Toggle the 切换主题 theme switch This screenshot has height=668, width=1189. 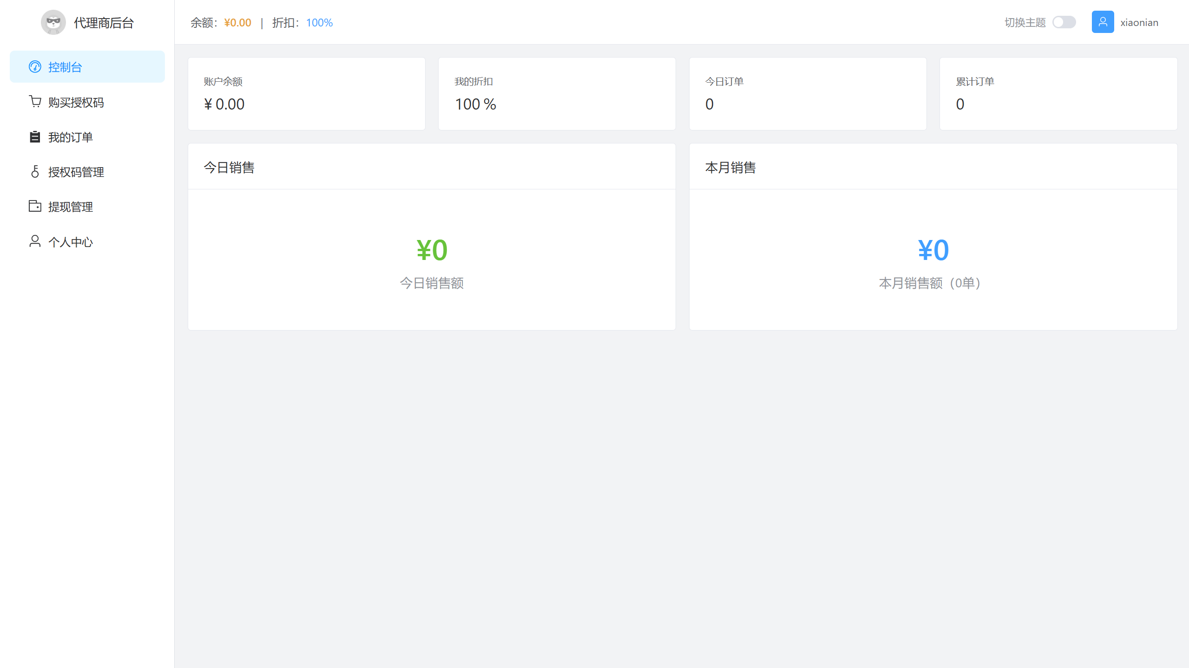click(1064, 22)
